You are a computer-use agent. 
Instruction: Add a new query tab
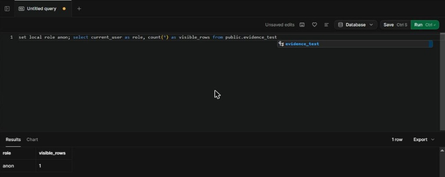tap(79, 9)
